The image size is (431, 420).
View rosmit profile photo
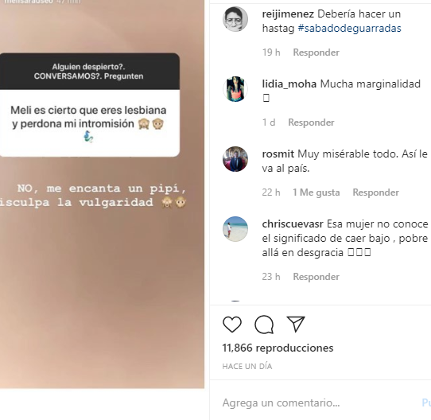point(235,159)
